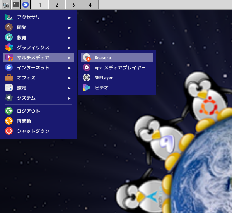The width and height of the screenshot is (232, 213).
Task: Click the インターネット globe icon
Action: click(9, 68)
